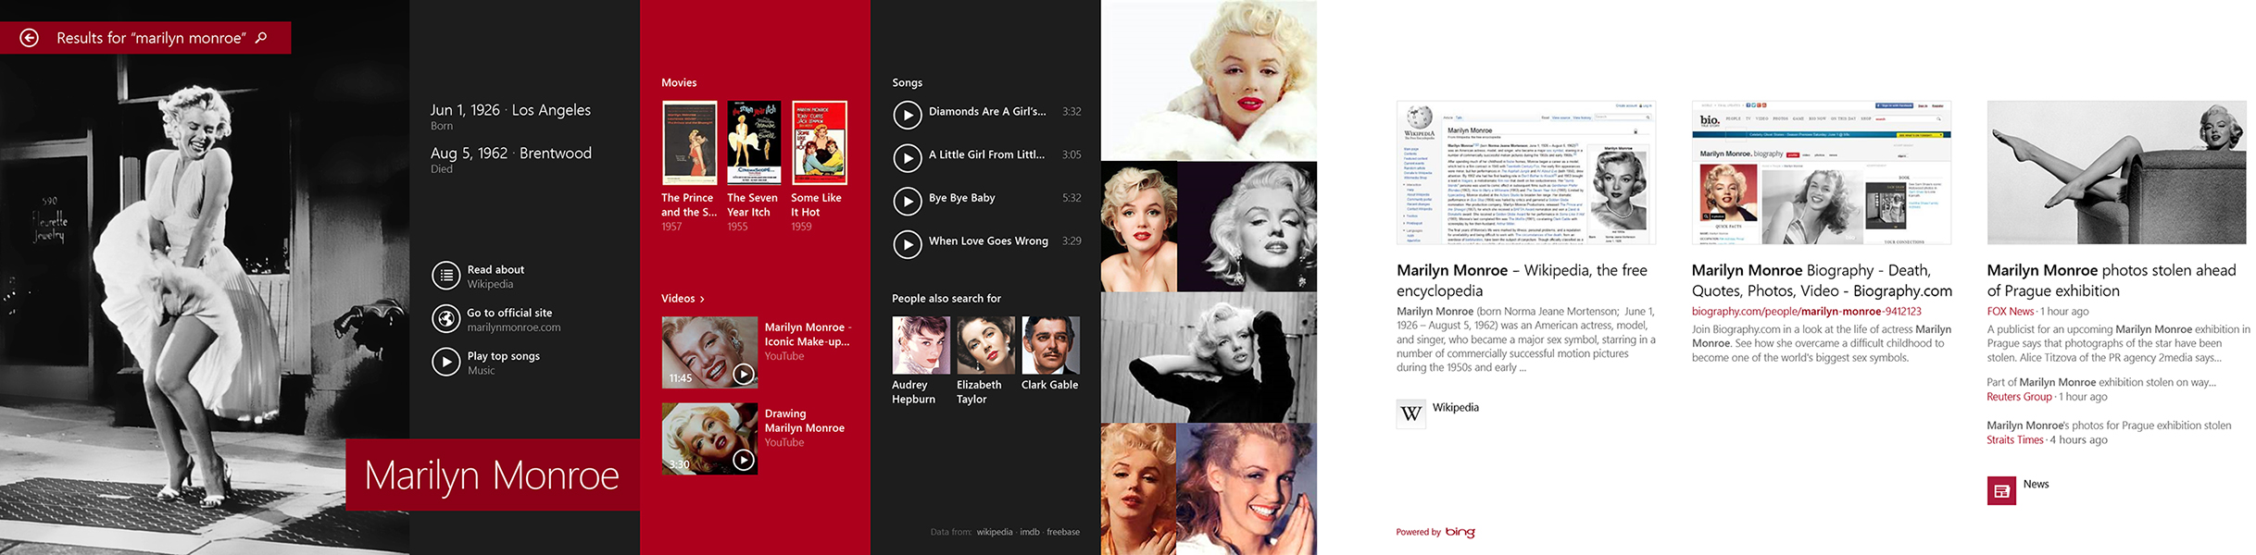Open the Wikipedia page screenshot thumbnail

(1525, 172)
